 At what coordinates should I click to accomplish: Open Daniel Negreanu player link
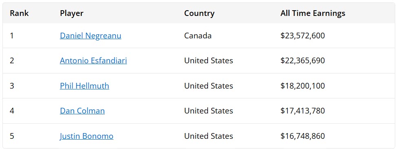[x=91, y=36]
